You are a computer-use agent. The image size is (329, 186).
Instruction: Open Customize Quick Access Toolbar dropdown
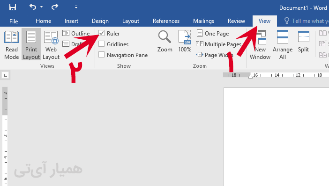pyautogui.click(x=76, y=7)
